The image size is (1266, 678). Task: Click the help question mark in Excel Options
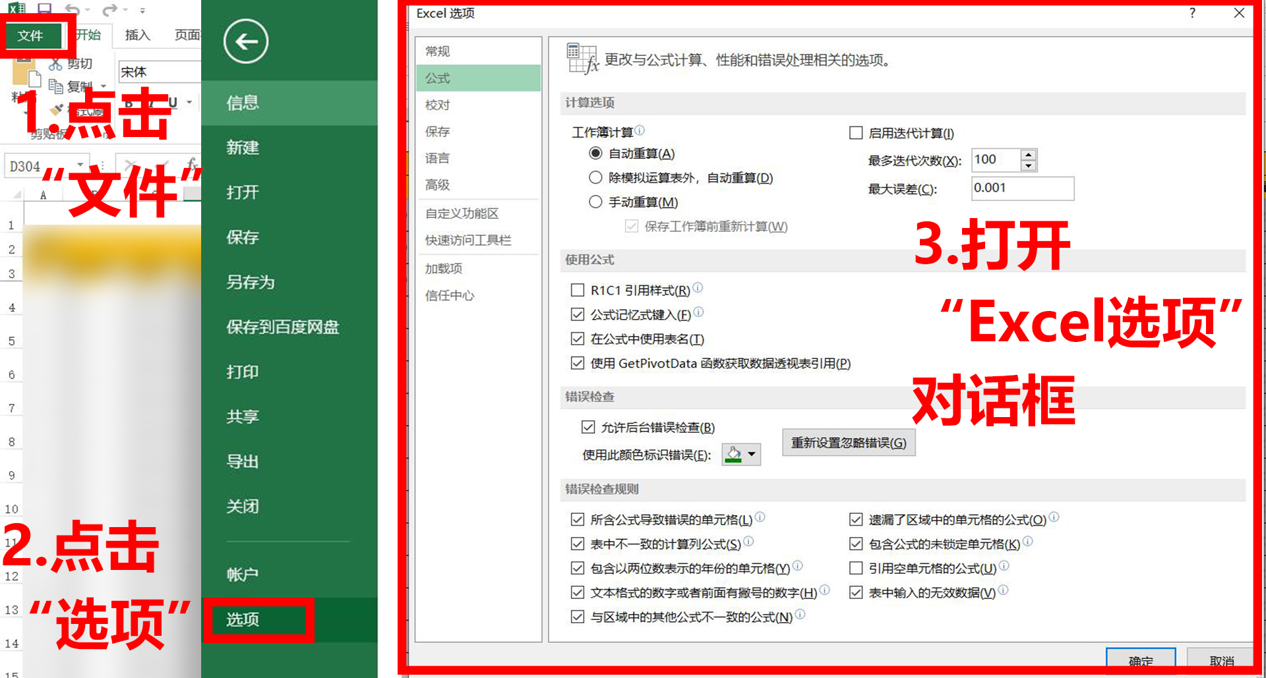click(x=1192, y=13)
